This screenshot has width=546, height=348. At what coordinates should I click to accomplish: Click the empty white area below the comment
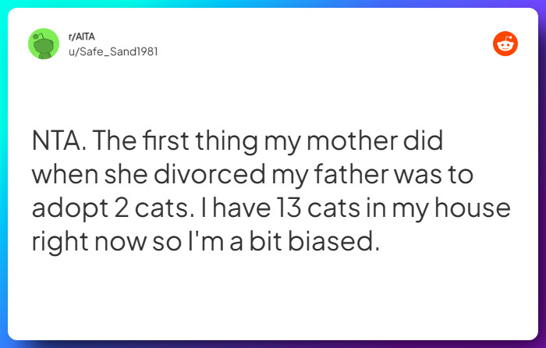point(273,296)
